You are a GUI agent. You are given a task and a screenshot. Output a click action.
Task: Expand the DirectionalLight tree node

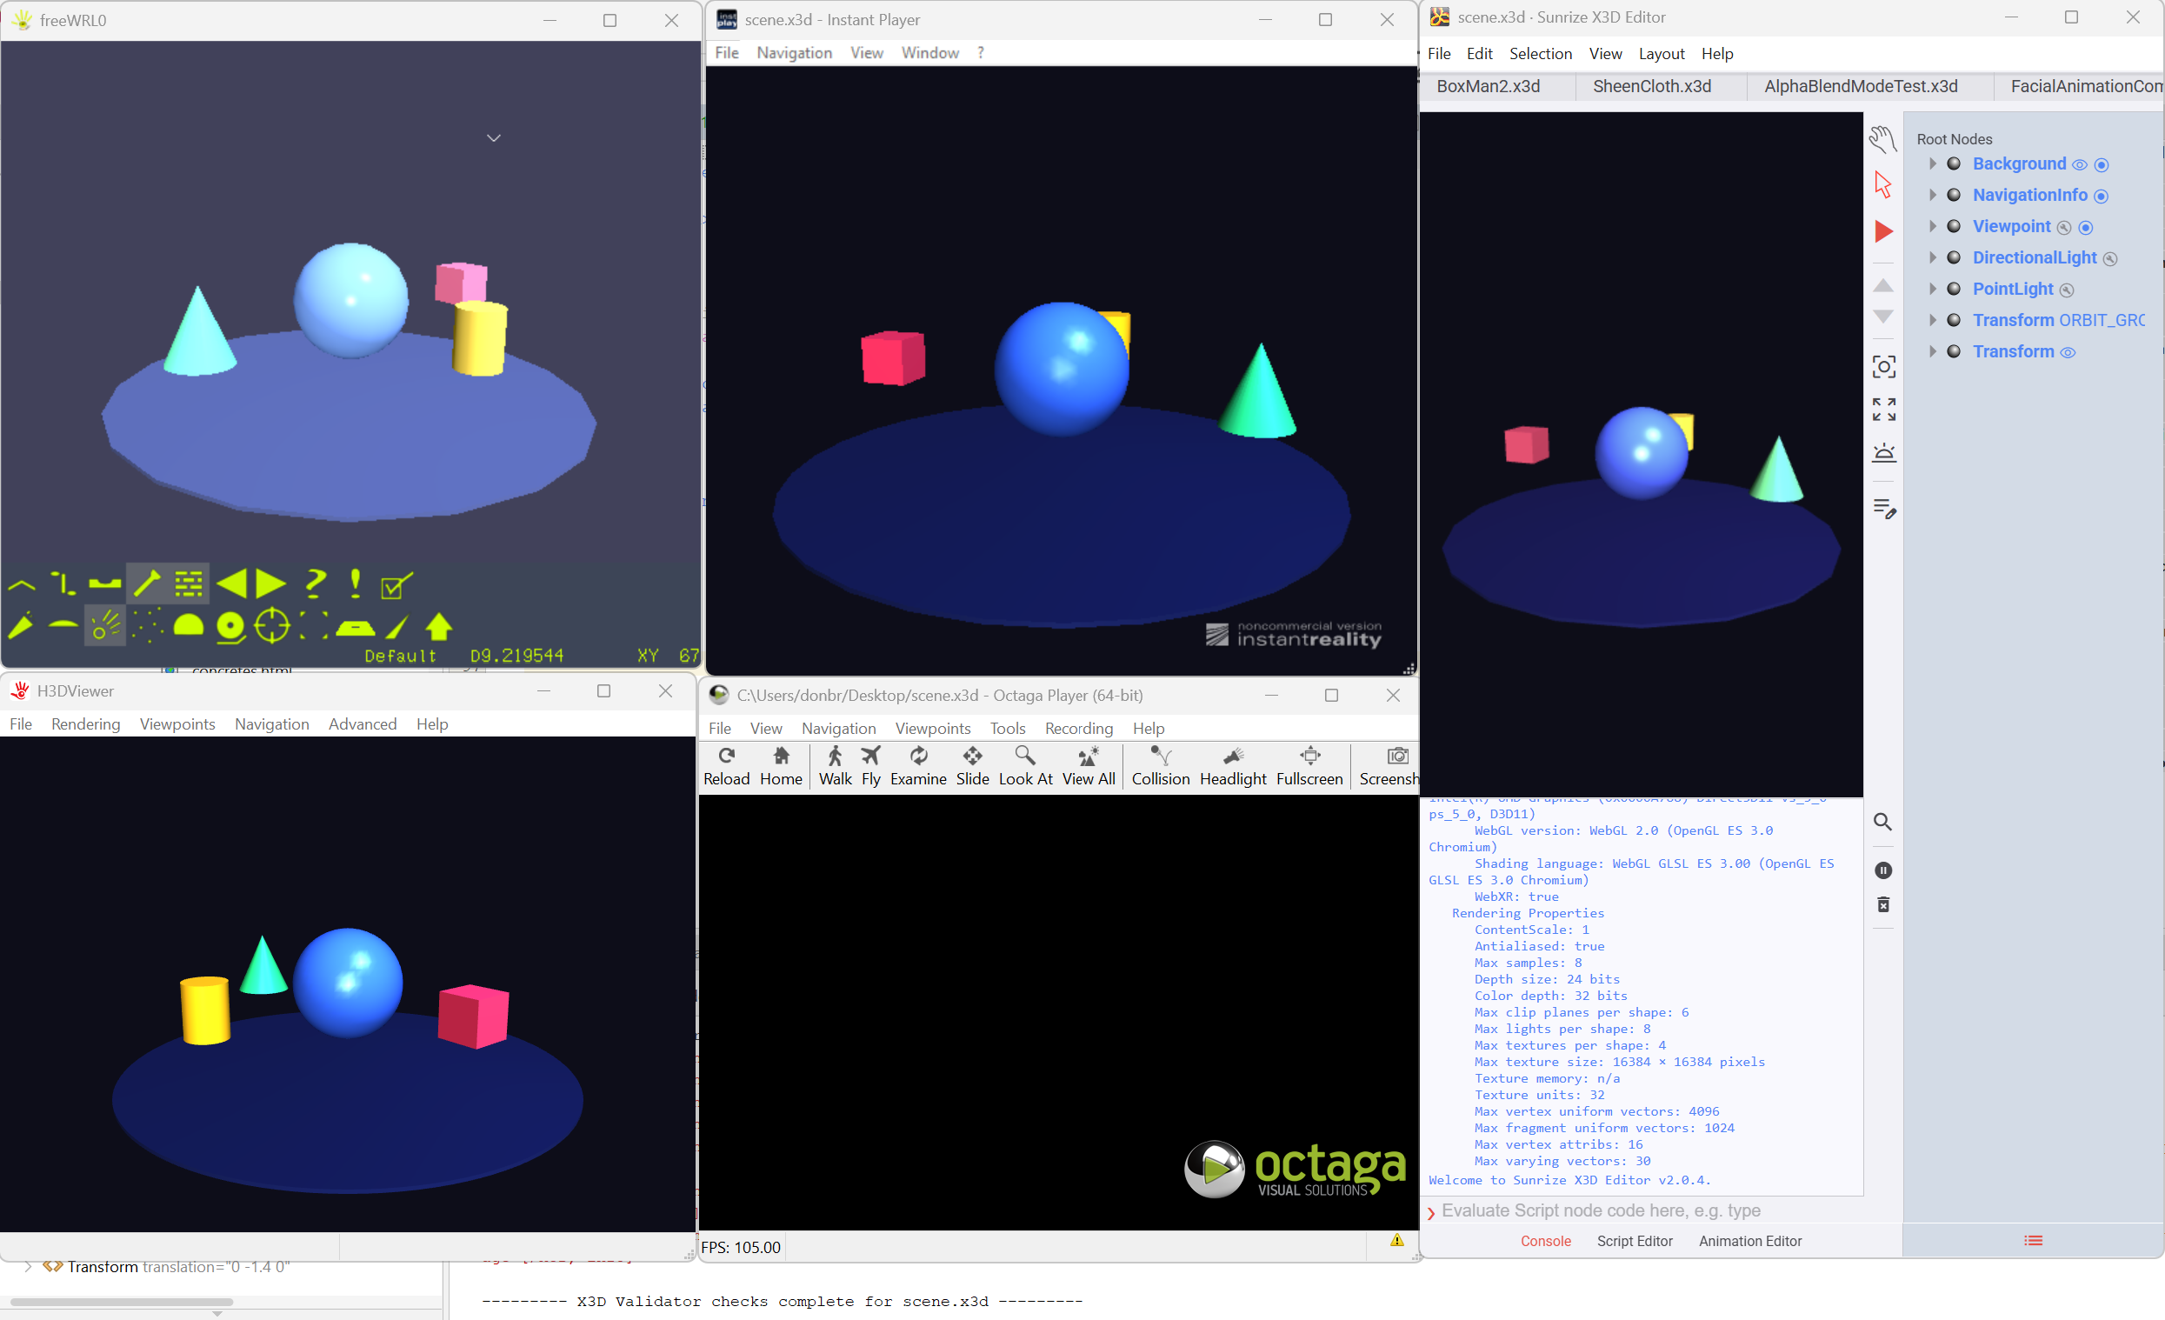[1932, 257]
